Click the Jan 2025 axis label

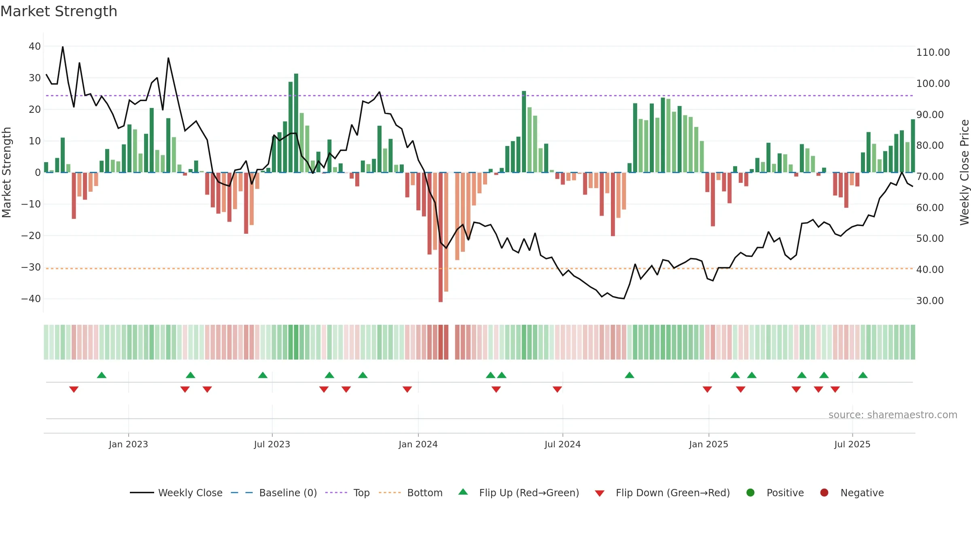tap(708, 444)
